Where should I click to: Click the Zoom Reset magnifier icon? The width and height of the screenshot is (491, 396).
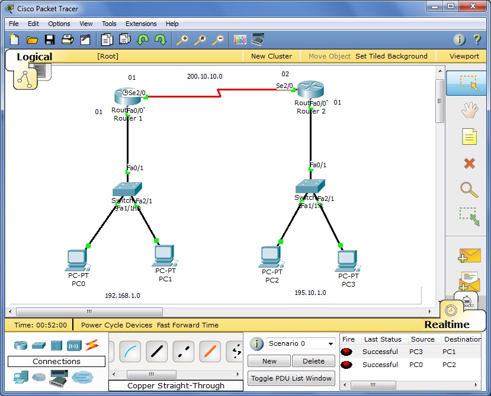(x=200, y=40)
